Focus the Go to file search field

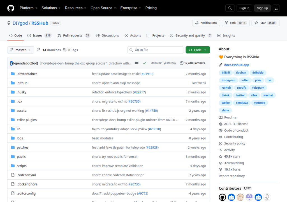[x=155, y=50]
